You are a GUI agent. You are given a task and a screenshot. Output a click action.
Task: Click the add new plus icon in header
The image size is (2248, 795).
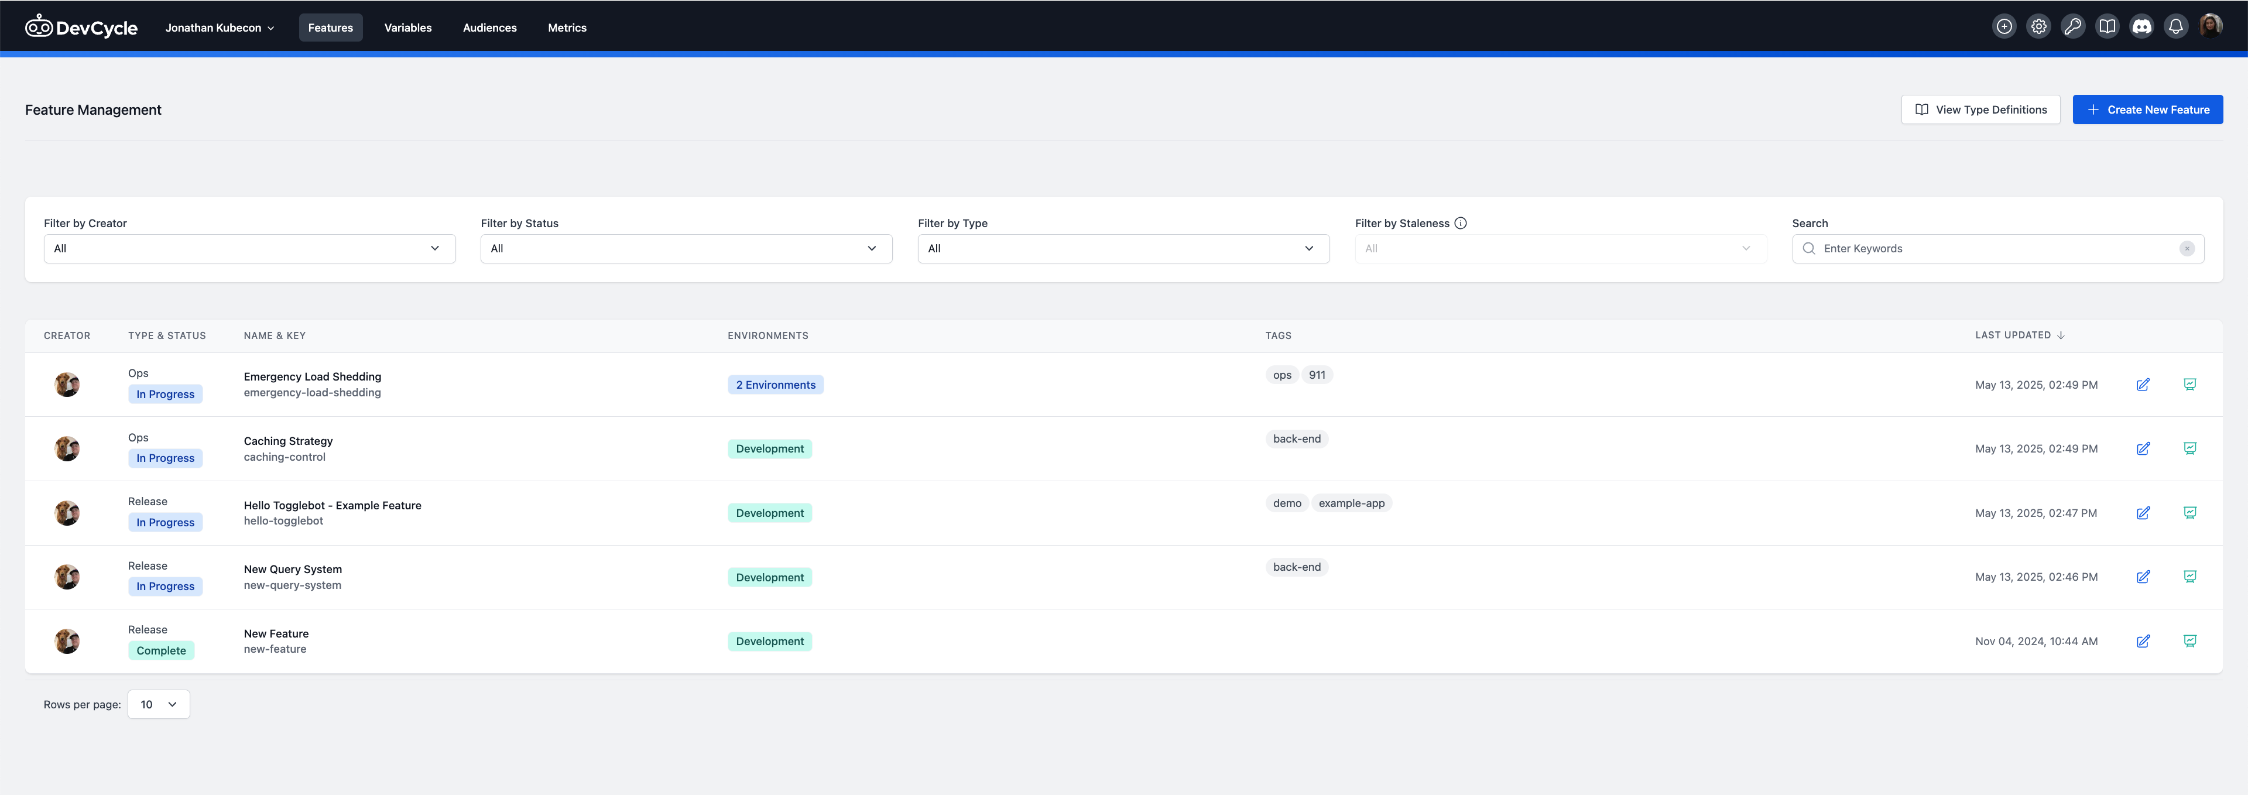[2004, 26]
